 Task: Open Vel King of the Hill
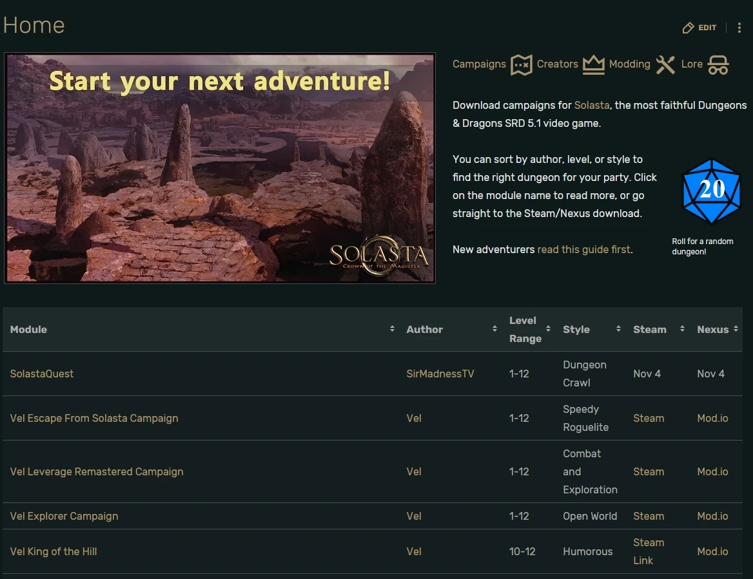point(54,552)
